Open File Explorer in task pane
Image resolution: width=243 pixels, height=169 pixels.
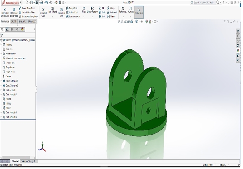(238, 41)
